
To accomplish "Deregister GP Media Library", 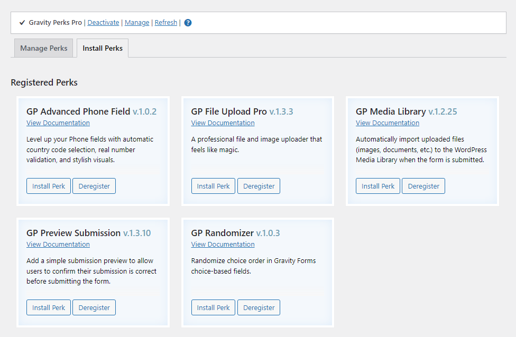I will pyautogui.click(x=423, y=186).
